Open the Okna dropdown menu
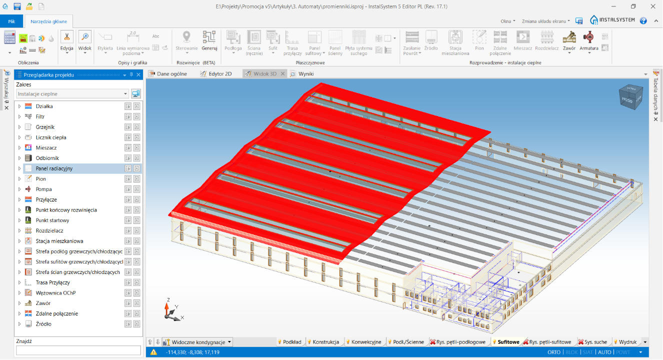Screen dimensions: 663x360 507,21
